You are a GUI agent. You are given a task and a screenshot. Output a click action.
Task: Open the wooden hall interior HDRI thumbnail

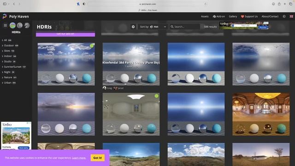261,114
